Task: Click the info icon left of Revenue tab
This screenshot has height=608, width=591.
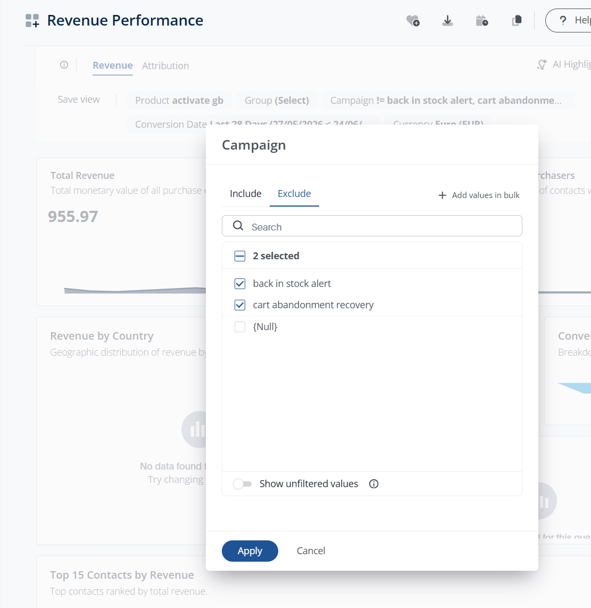Action: click(64, 65)
